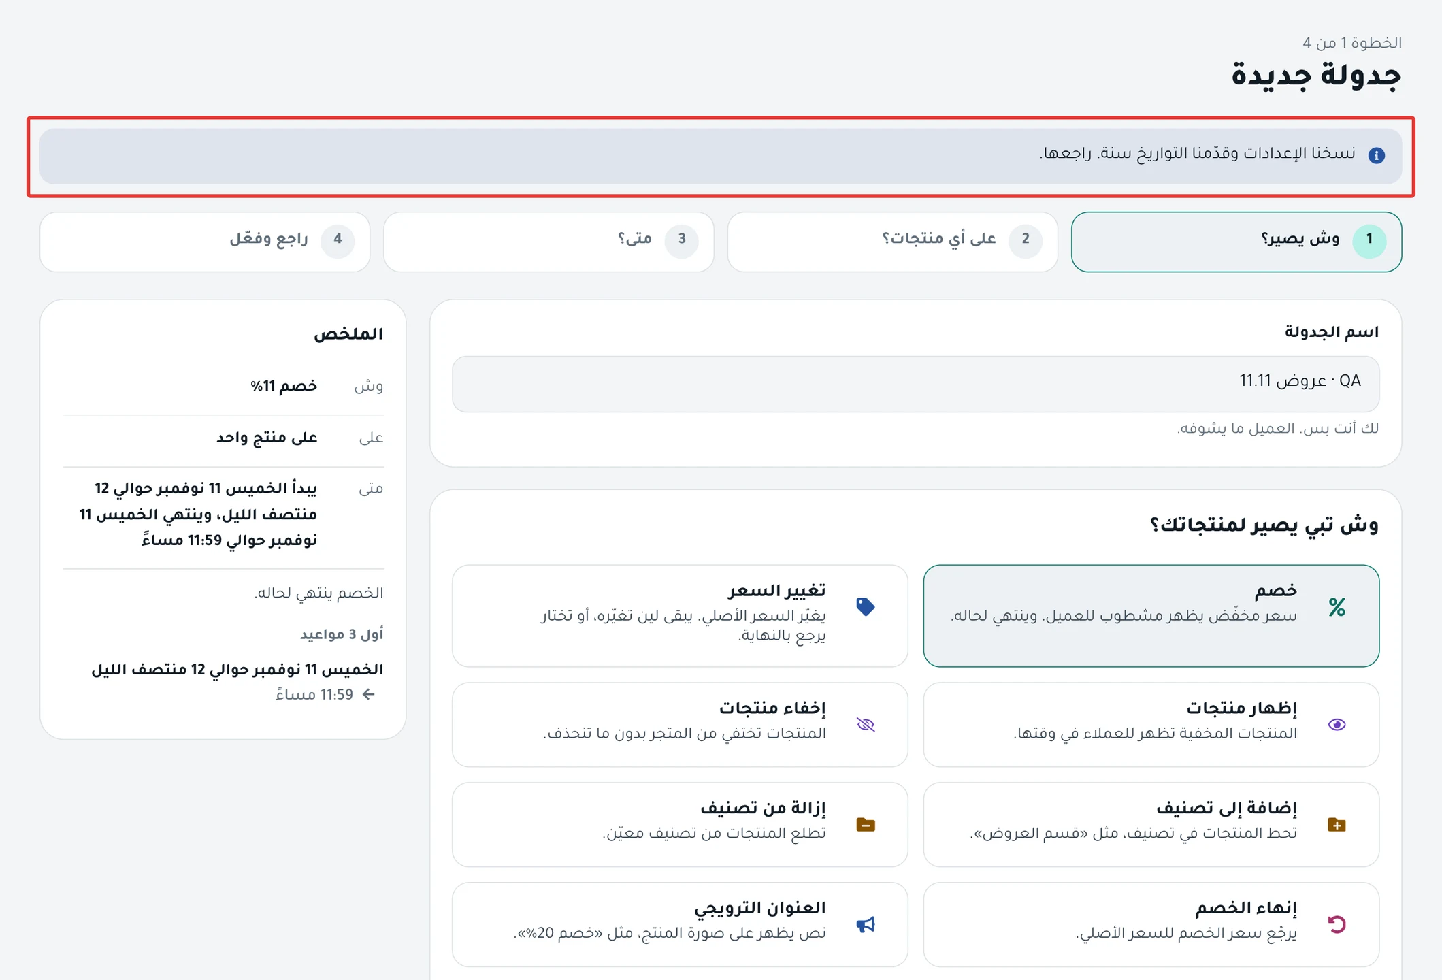The width and height of the screenshot is (1442, 980).
Task: Click the info icon in the notice banner
Action: click(1376, 155)
